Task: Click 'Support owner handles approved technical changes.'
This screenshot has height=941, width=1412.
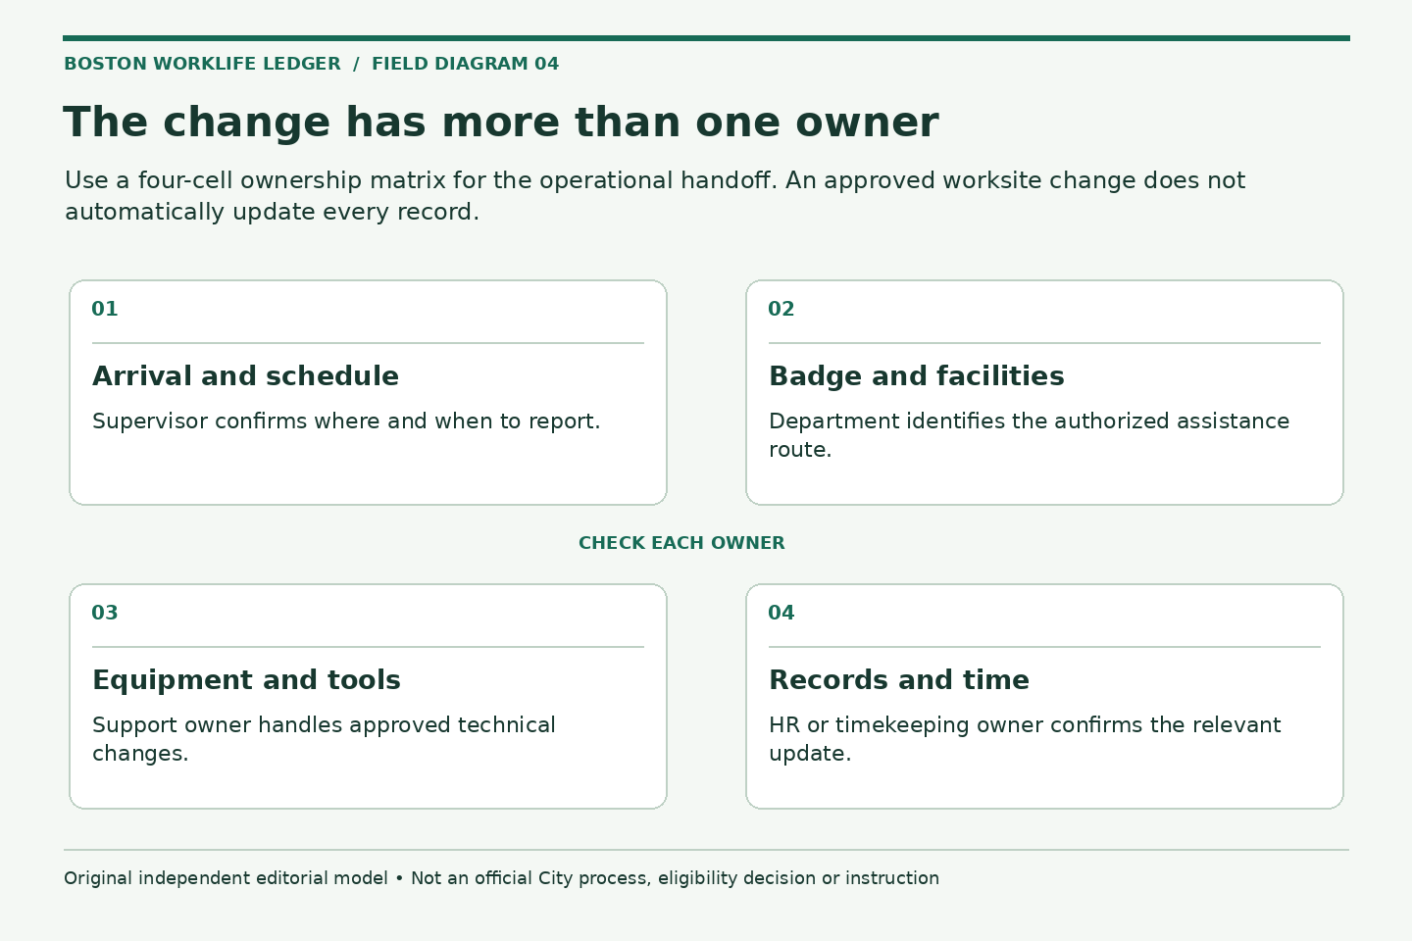Action: [x=324, y=739]
